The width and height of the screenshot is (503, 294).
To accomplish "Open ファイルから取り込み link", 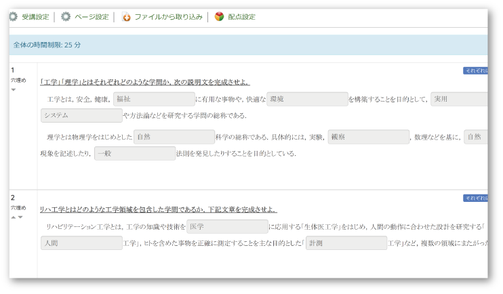I will pos(169,17).
